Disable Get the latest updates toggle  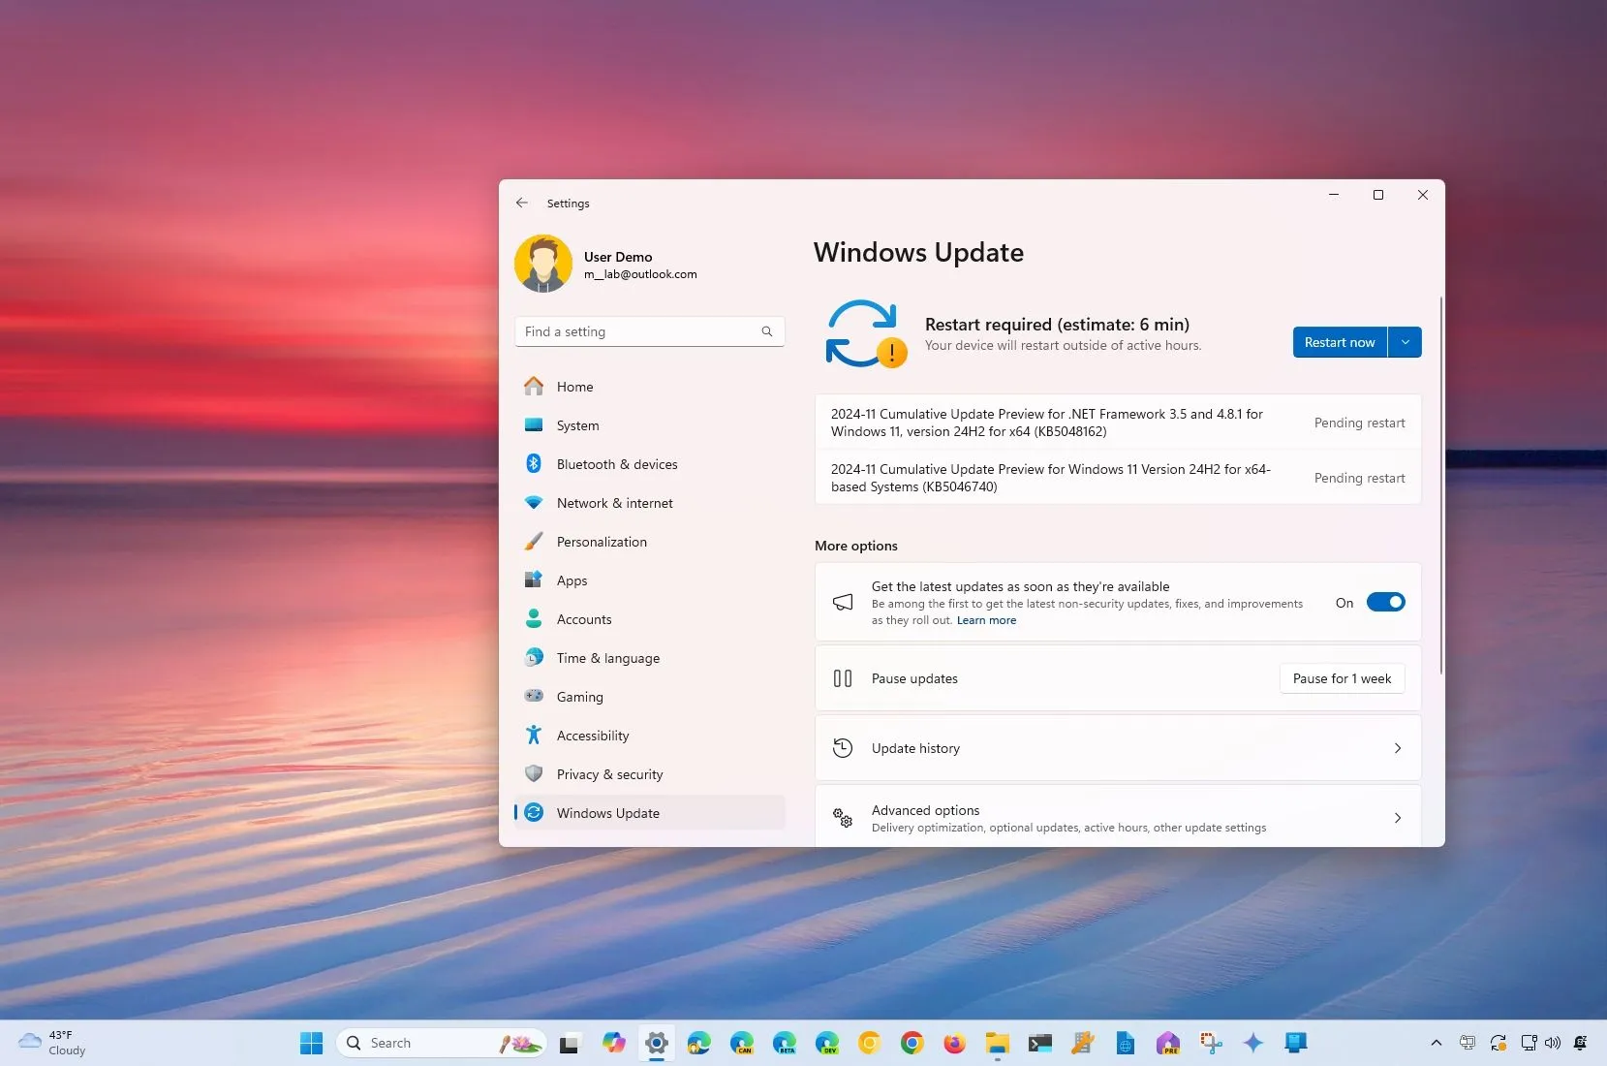[1385, 601]
